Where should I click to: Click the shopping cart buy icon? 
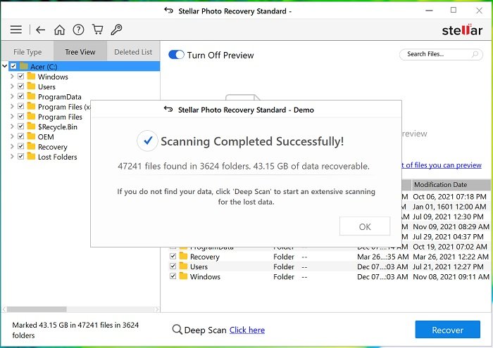pyautogui.click(x=98, y=30)
